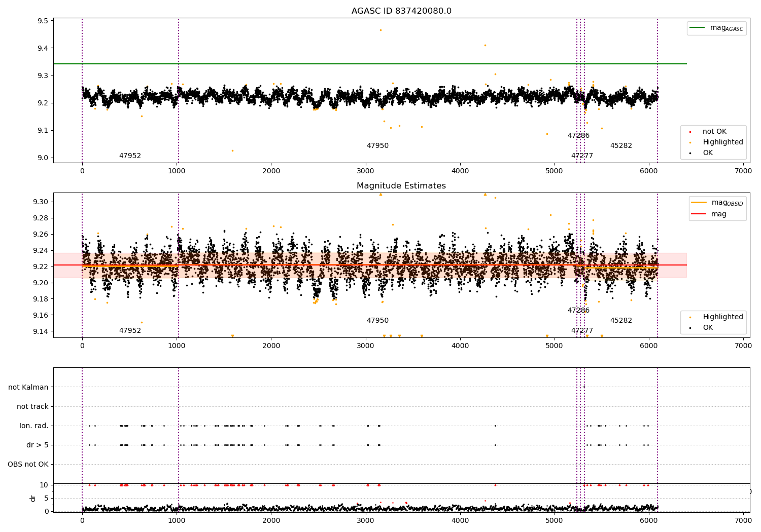761x532 pixels.
Task: Click the '9.4' y-axis tick label
Action: [43, 48]
